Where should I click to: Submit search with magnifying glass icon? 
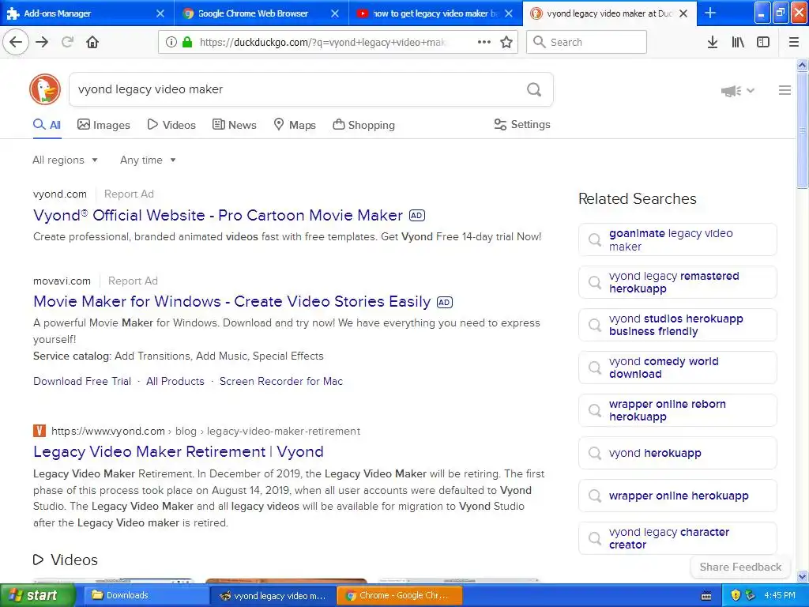pyautogui.click(x=534, y=89)
